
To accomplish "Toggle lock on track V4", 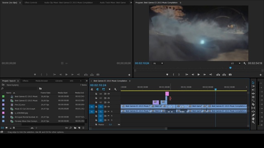I will point(96,94).
